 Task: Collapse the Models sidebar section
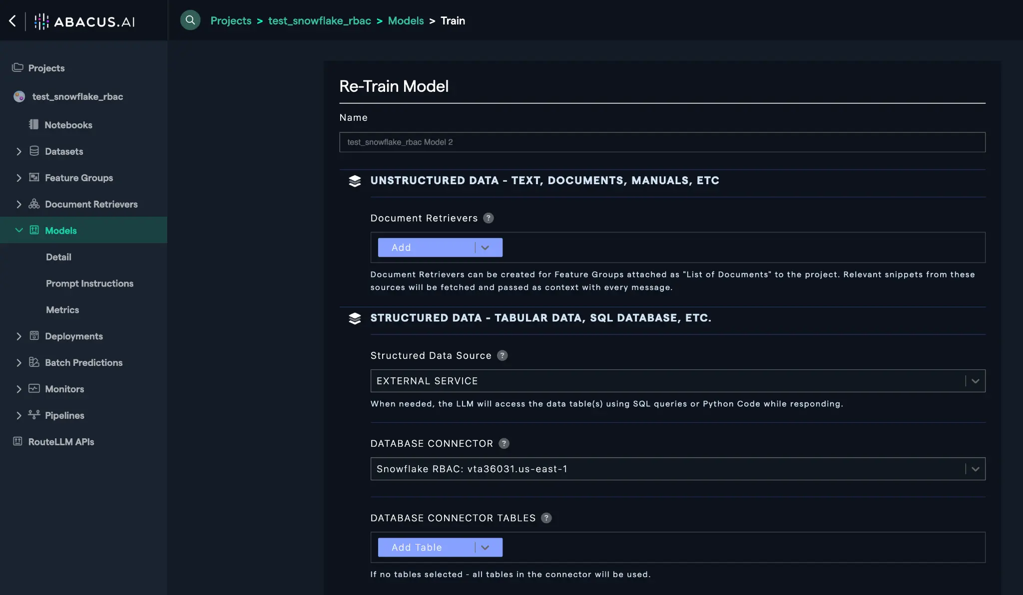tap(19, 230)
